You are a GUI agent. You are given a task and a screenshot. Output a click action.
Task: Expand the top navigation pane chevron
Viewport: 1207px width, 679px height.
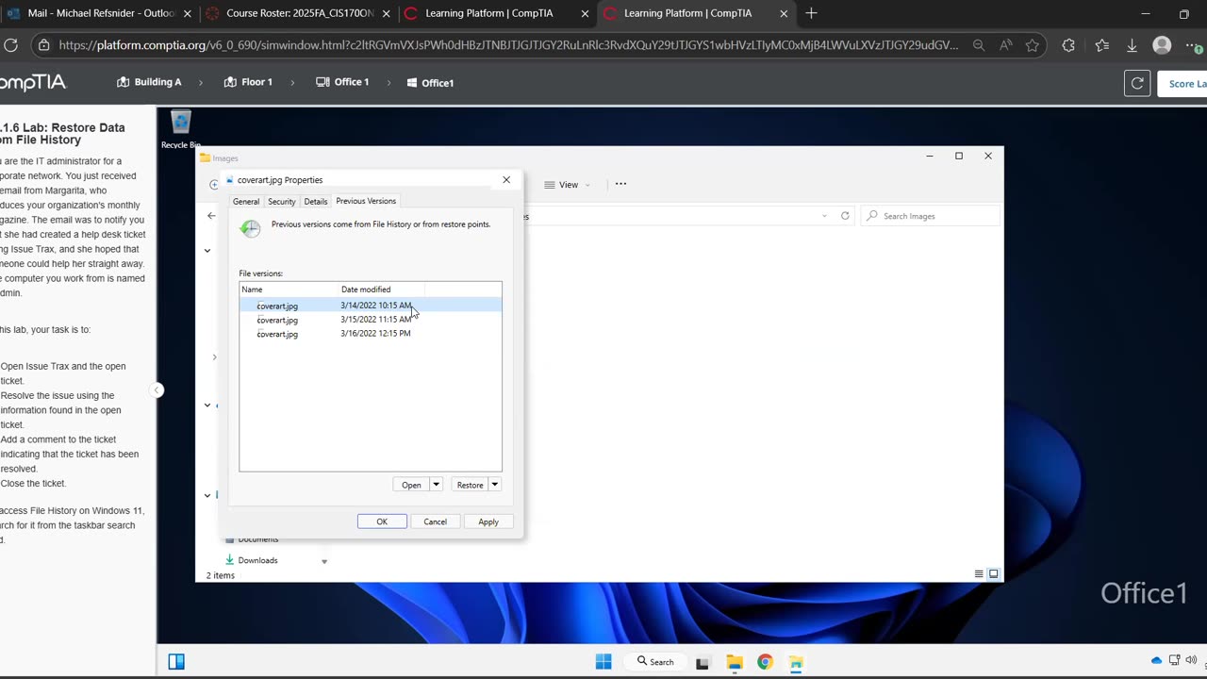pos(207,250)
